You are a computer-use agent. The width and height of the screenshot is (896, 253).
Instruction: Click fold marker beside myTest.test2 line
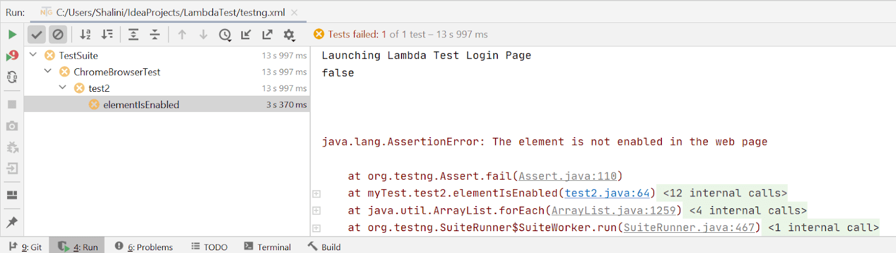coord(316,194)
